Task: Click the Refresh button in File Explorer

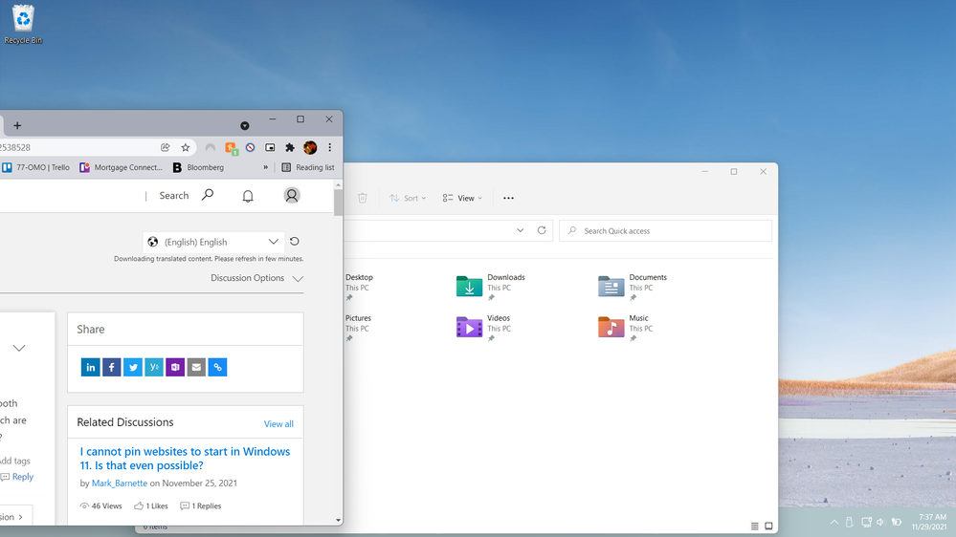Action: [x=542, y=230]
